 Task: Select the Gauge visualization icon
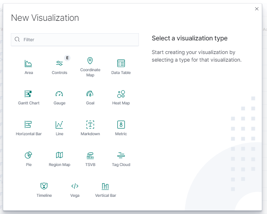[x=59, y=94]
